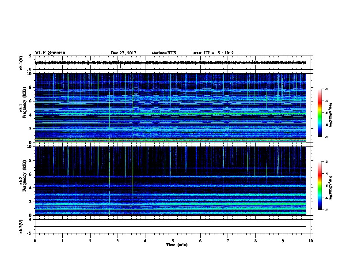The height and width of the screenshot is (270, 350).
Task: Click the ch.1 frequency axis "4" tick label
Action: [x=31, y=115]
